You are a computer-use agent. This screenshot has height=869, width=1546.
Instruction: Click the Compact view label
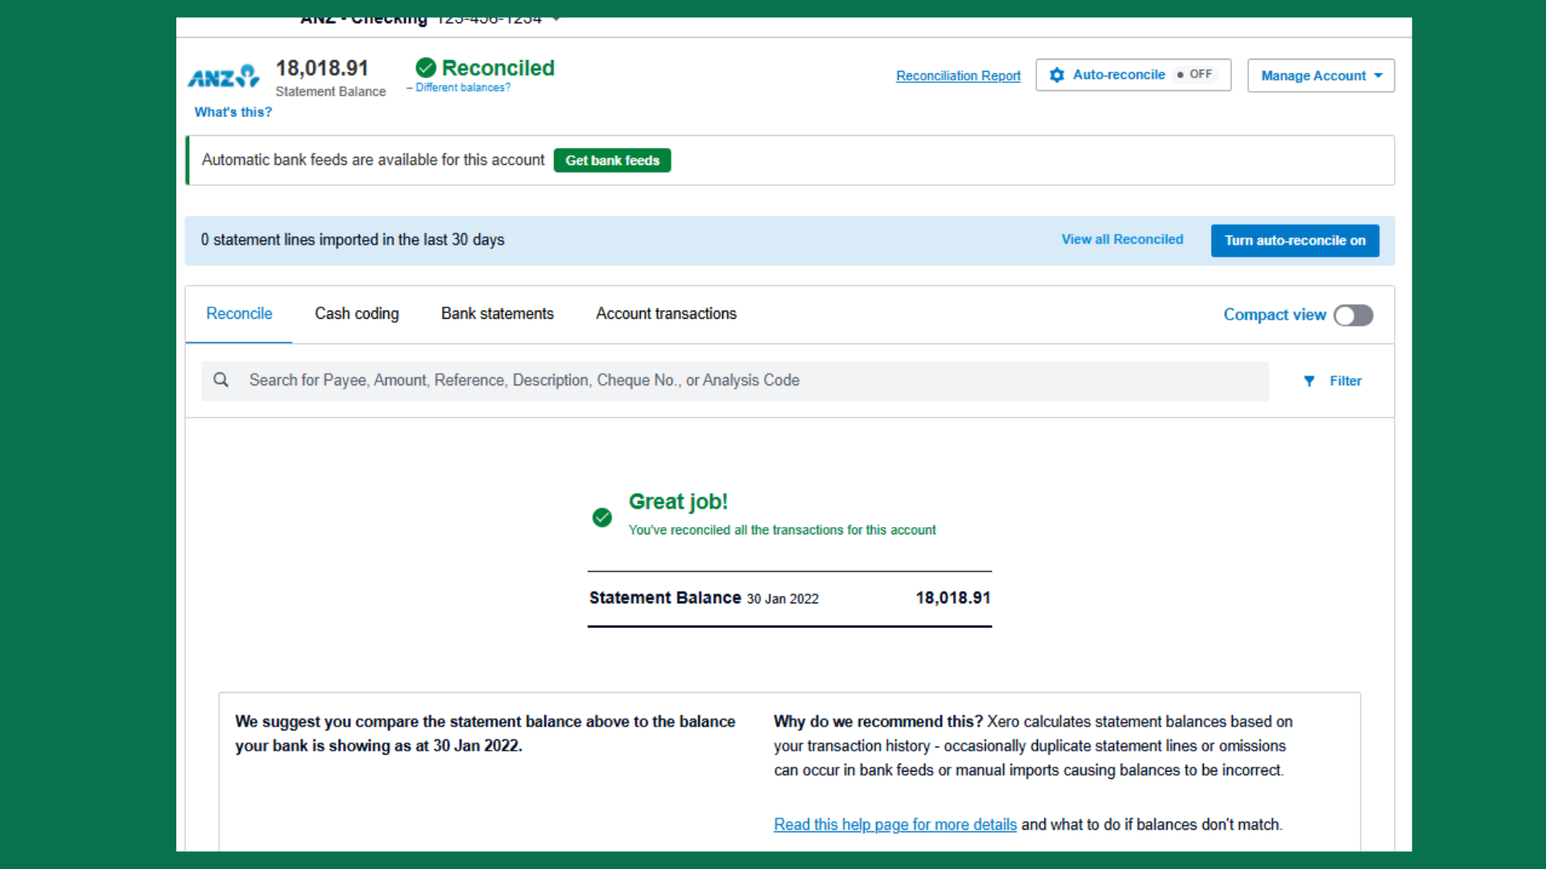point(1275,315)
